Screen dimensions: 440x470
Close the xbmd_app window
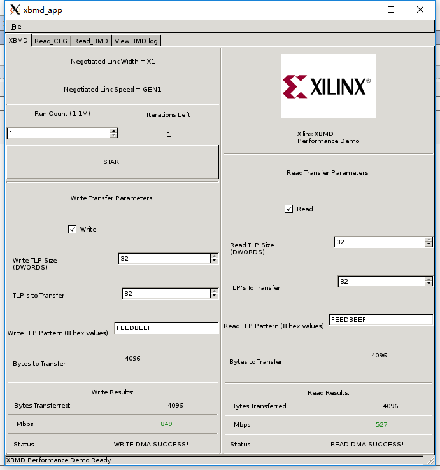(x=420, y=10)
